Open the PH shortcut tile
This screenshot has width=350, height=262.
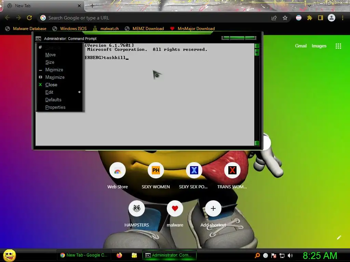(156, 171)
